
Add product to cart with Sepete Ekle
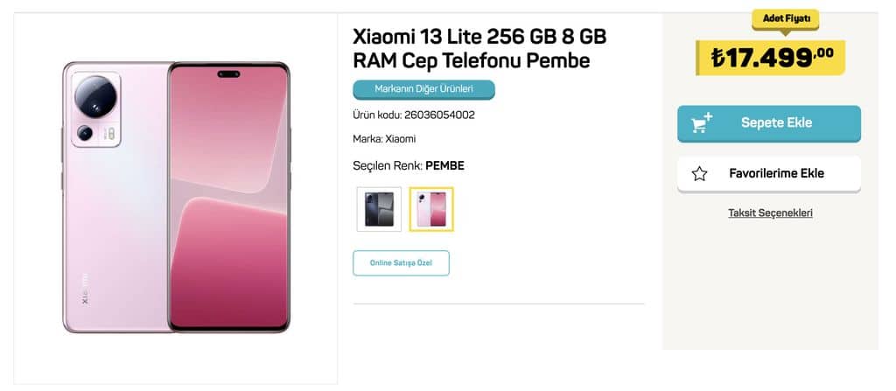pyautogui.click(x=769, y=123)
